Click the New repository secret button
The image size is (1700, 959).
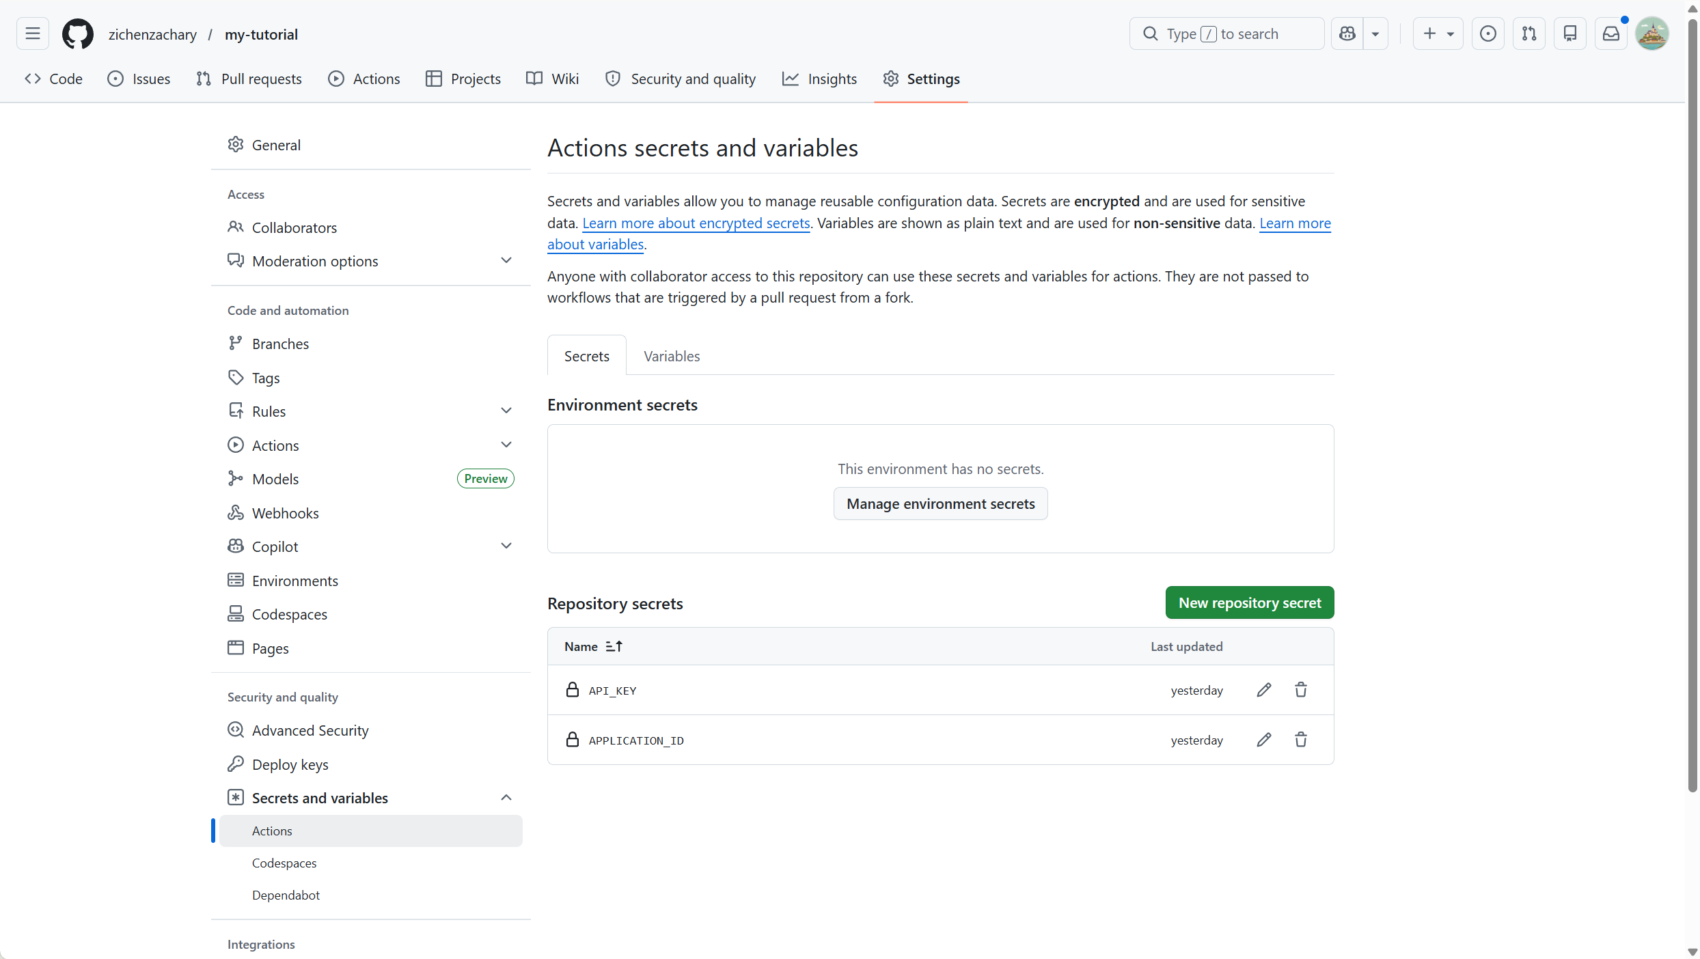coord(1249,602)
